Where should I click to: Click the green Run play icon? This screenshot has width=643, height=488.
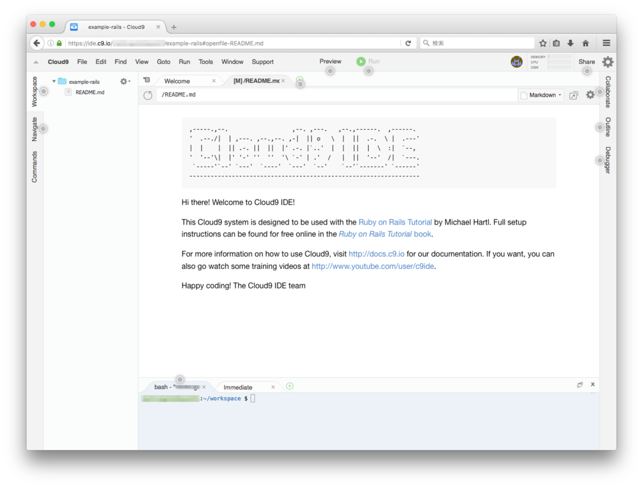361,61
